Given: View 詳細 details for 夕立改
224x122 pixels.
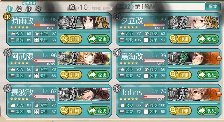Looking at the screenshot, I should point(180,39).
